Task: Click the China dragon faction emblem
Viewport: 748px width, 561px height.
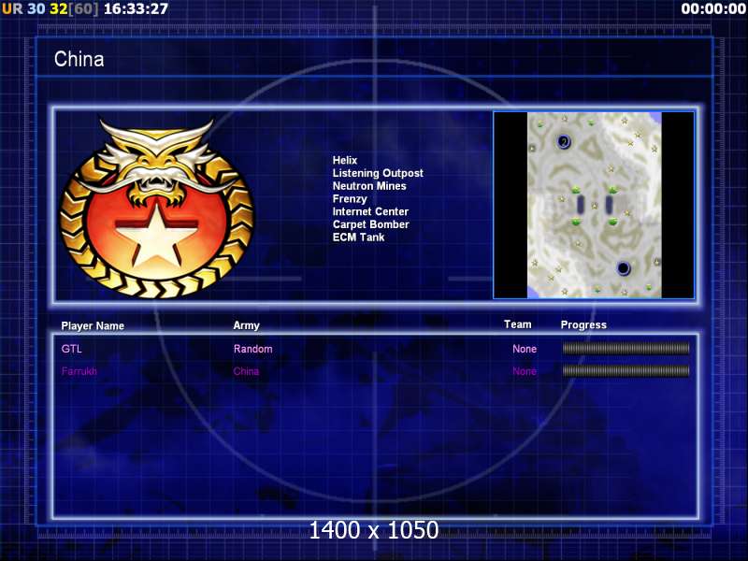Action: [x=157, y=209]
